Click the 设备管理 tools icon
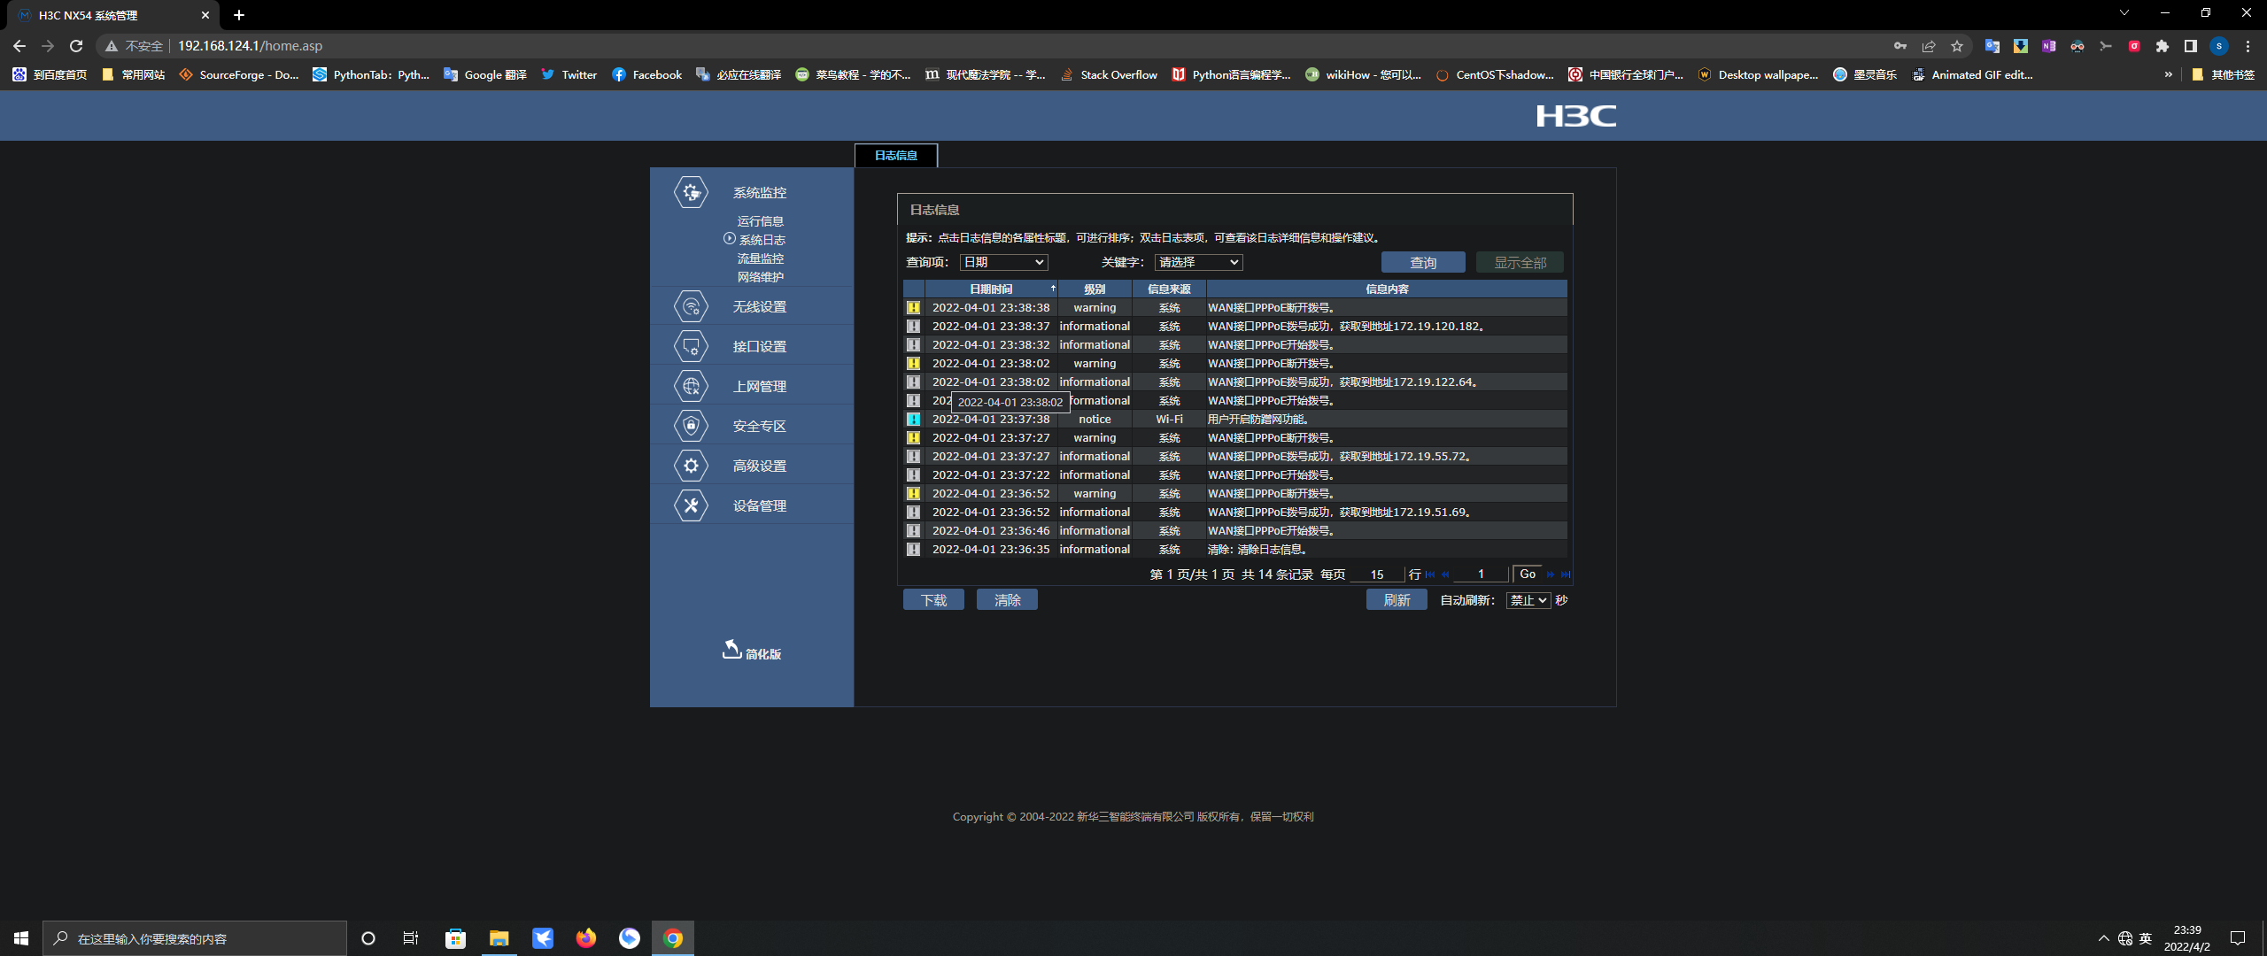Screen dimensions: 2267x956 click(x=691, y=505)
